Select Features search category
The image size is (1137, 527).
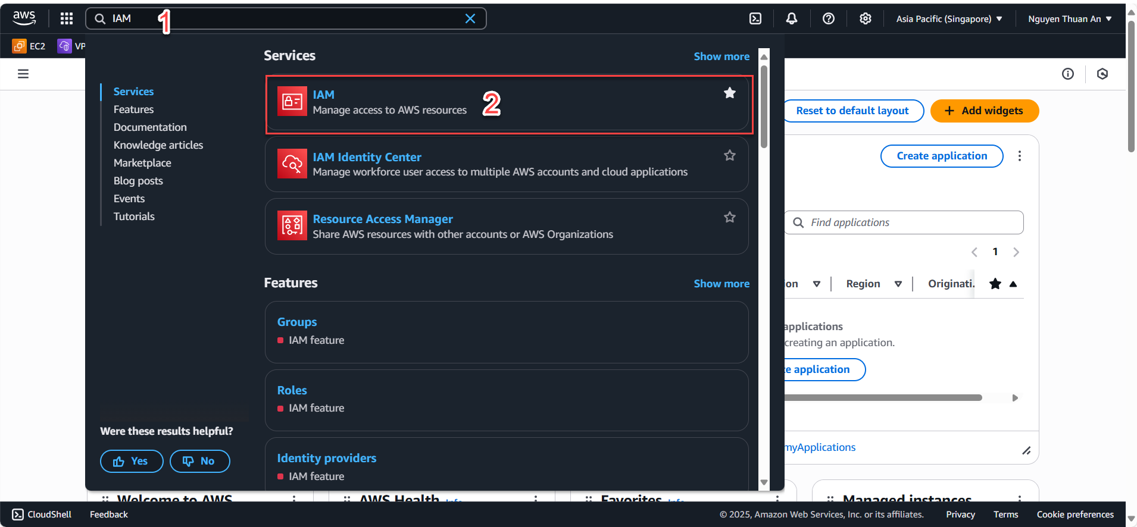point(133,109)
